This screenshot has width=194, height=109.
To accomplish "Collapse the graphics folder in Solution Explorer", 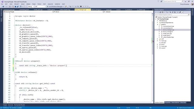I will click(x=158, y=25).
